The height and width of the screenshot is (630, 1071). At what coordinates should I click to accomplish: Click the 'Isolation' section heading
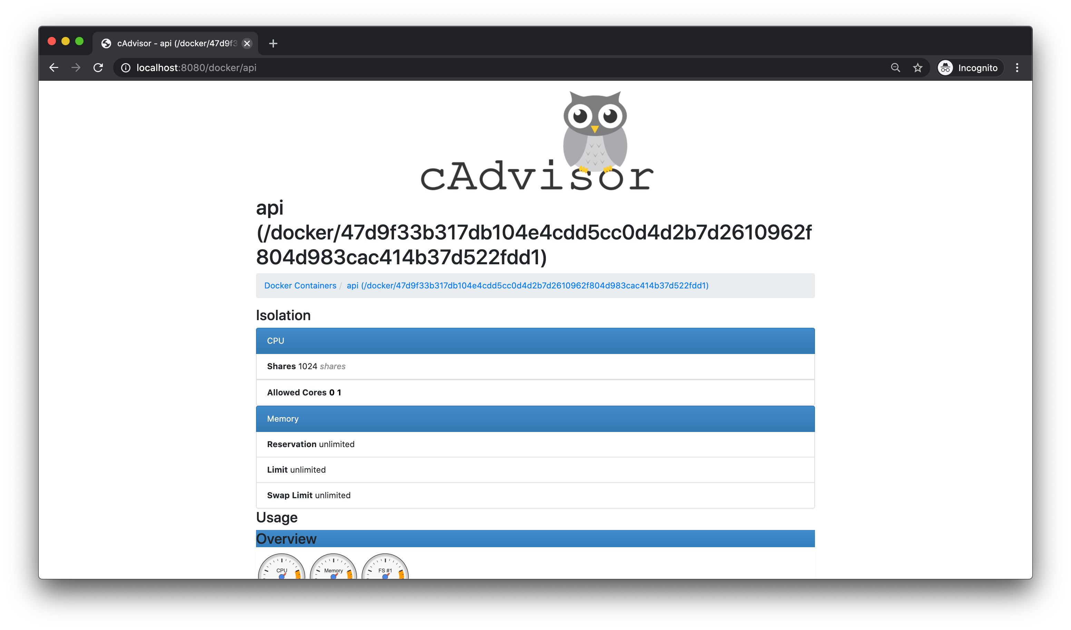(283, 315)
